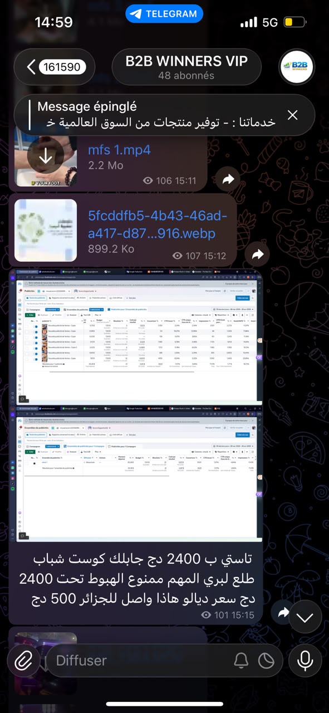The height and width of the screenshot is (713, 329).
Task: Download the mfs 1.mp4 video with the arrow
Action: tap(46, 158)
